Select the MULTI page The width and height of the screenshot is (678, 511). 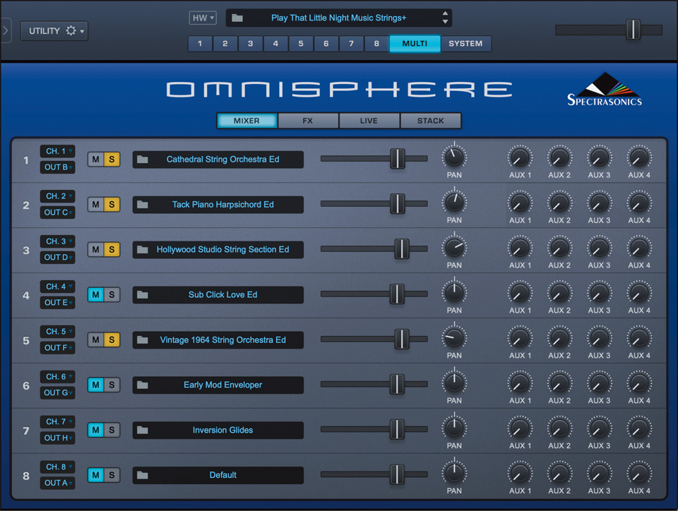[415, 44]
